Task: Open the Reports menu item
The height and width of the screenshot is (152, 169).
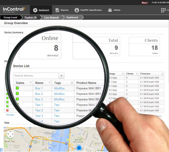Action: tap(65, 10)
